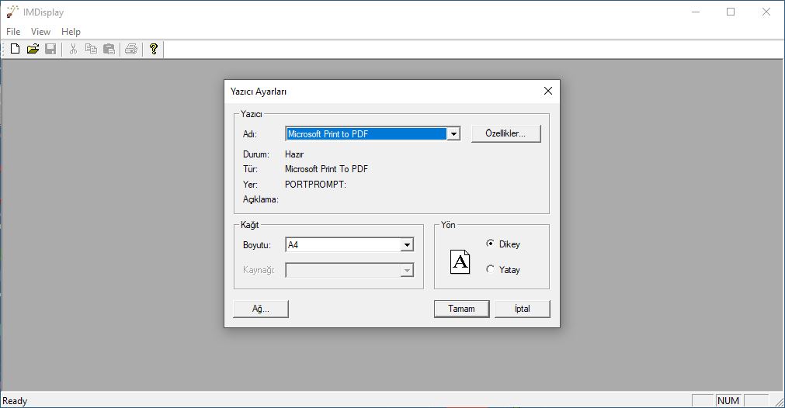
Task: Open the View menu
Action: (x=40, y=32)
